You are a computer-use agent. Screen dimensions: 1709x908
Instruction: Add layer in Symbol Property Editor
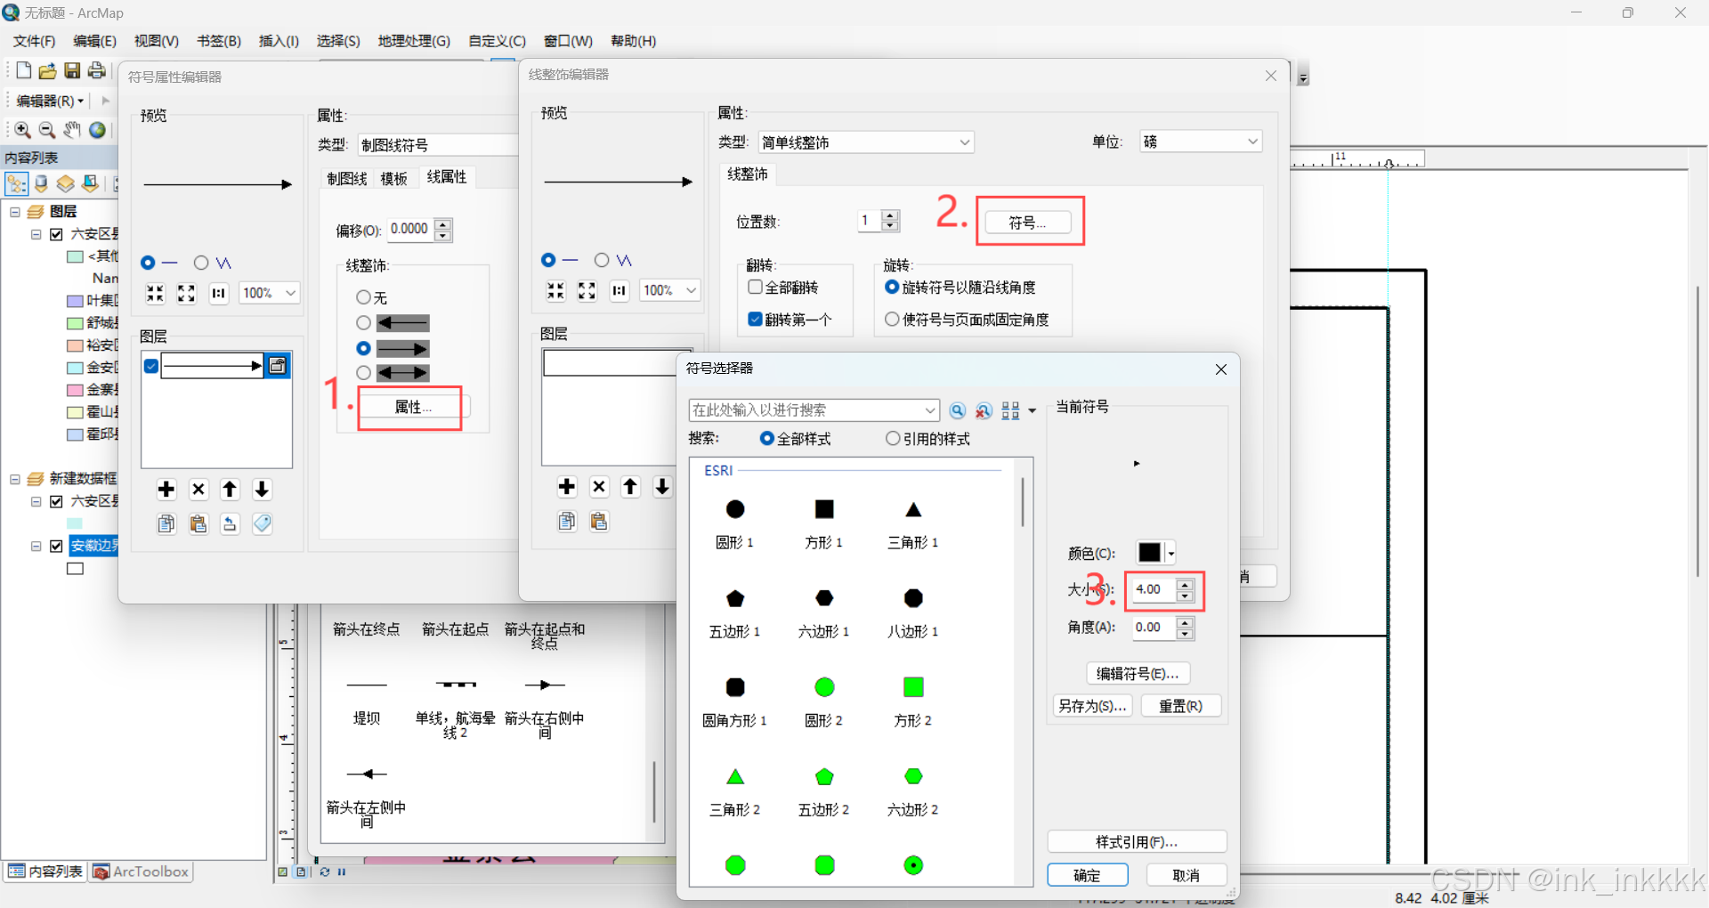coord(166,489)
